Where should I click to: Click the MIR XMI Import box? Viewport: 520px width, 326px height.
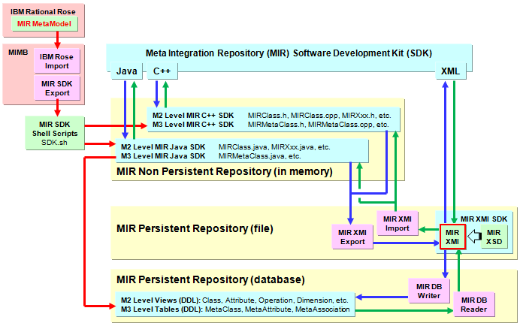click(398, 224)
